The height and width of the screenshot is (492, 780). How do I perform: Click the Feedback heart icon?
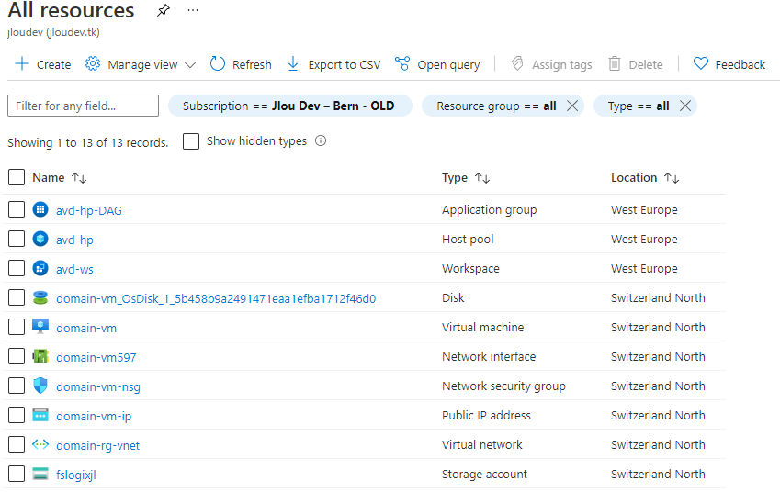click(x=700, y=63)
